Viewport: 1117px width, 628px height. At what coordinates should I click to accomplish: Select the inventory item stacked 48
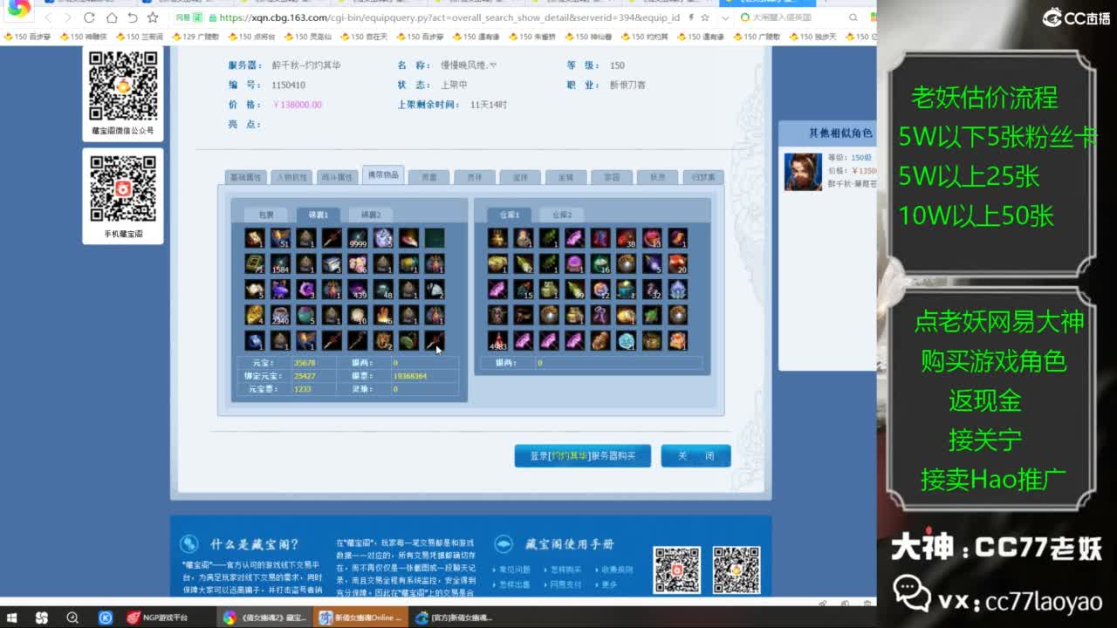[383, 290]
